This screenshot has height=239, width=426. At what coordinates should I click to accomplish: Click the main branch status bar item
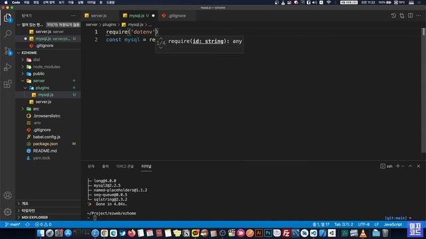[13, 224]
